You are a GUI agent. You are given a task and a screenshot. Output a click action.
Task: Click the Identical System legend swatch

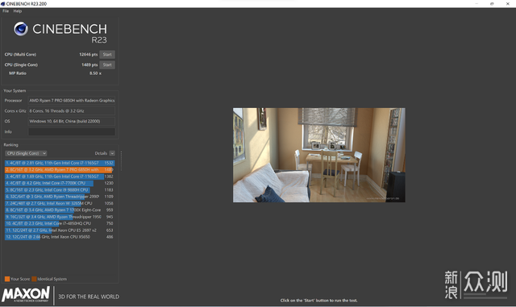coord(34,279)
